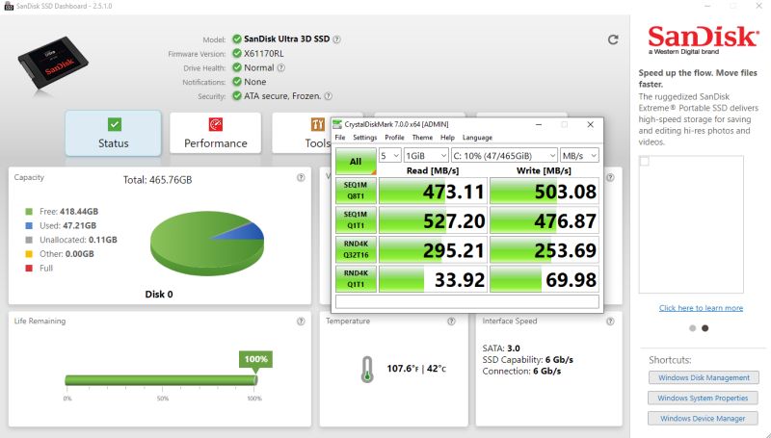Open Settings menu in CrystalDiskMark
The image size is (771, 438).
pos(365,138)
